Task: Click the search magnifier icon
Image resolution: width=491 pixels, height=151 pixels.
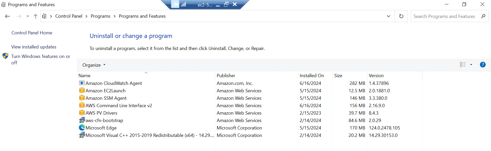Action: tap(483, 16)
